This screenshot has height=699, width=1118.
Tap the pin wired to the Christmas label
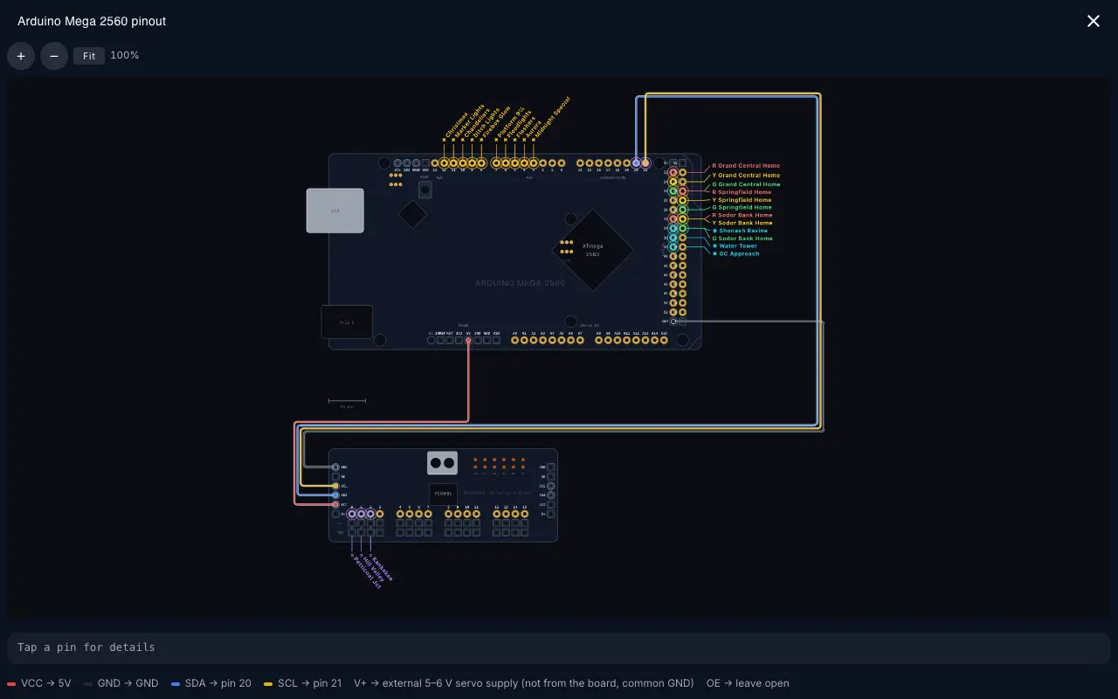(444, 163)
